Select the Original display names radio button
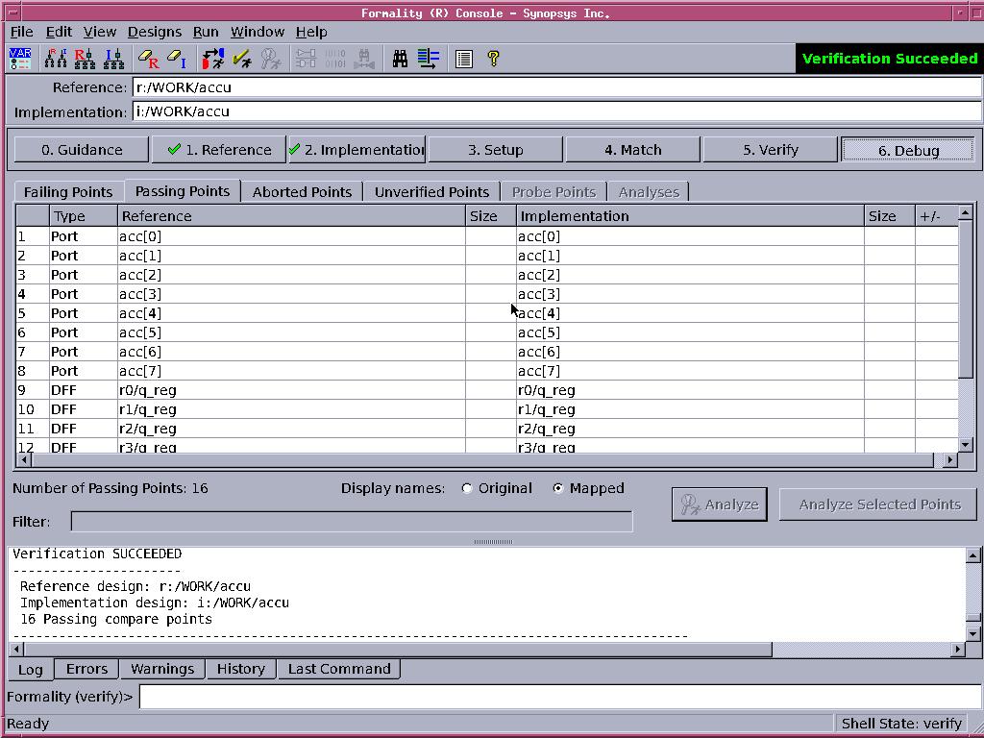Screen dimensions: 984x738 [466, 488]
